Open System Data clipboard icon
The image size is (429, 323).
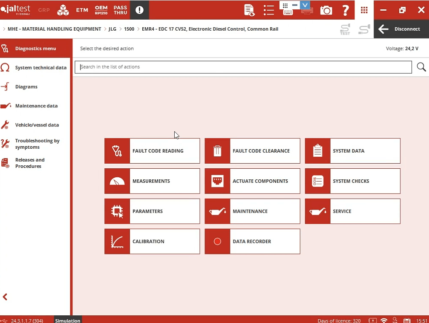(x=317, y=151)
